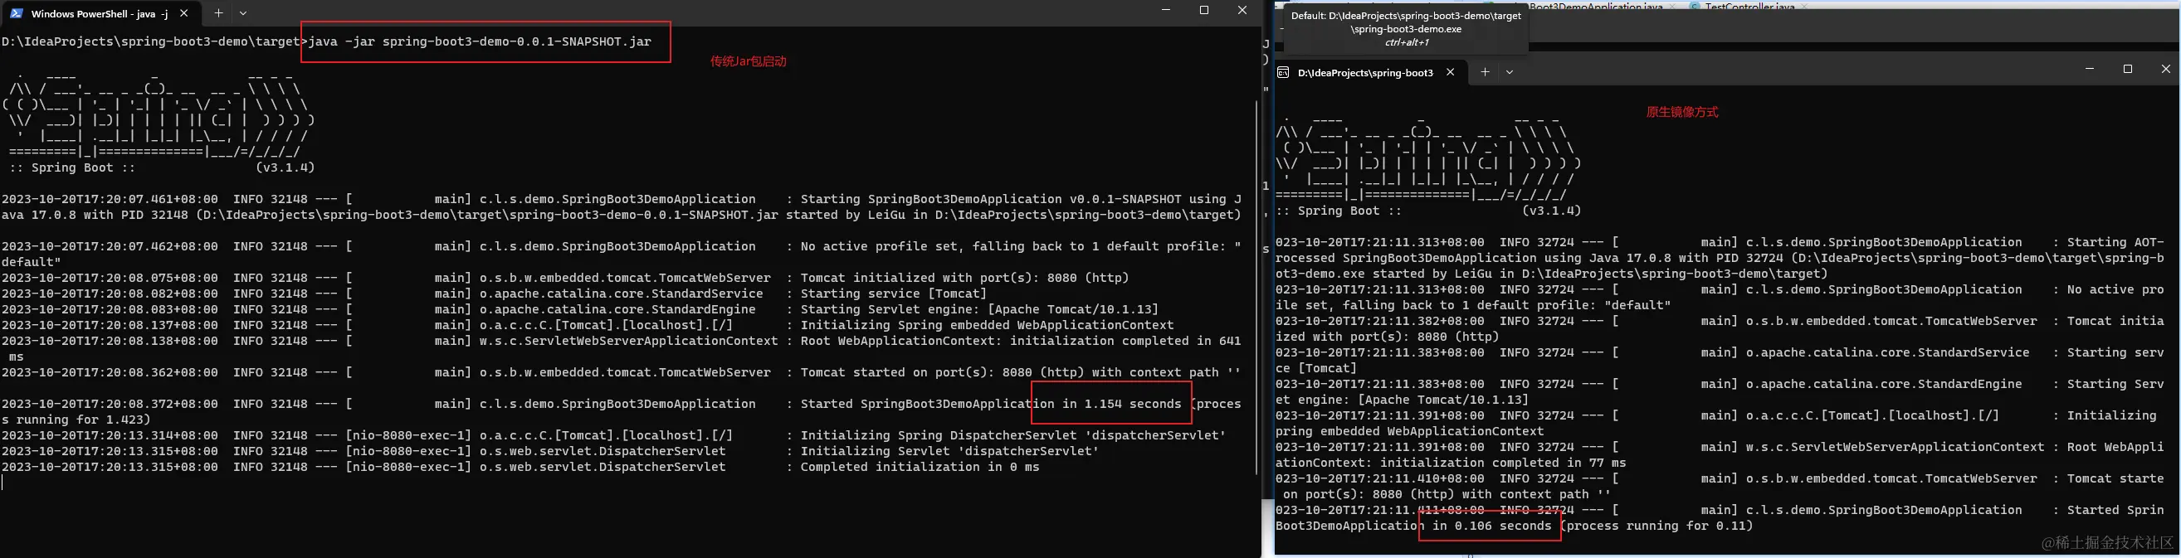Click 'initialization completed in 77 ms' text
The height and width of the screenshot is (558, 2181).
(x=1503, y=463)
